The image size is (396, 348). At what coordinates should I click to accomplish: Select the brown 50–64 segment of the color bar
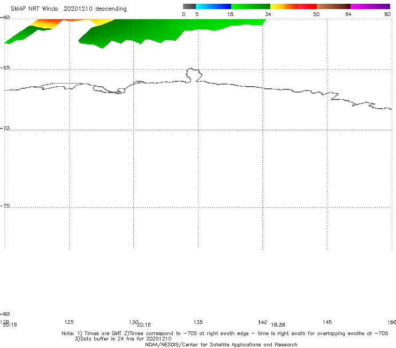(333, 6)
